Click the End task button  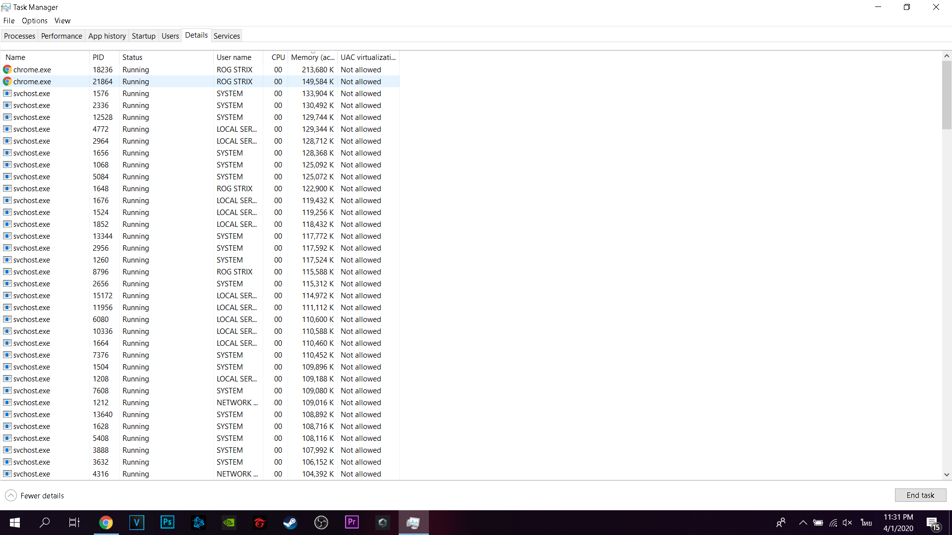[x=920, y=495]
